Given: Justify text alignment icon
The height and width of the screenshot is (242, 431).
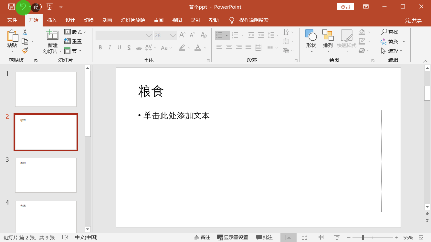Looking at the screenshot, I should click(248, 48).
